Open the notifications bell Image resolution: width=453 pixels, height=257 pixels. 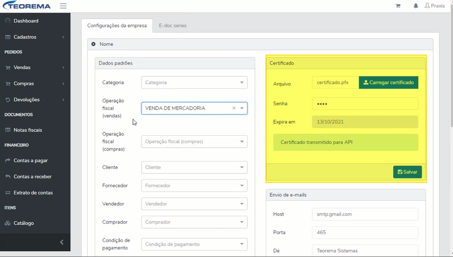(416, 6)
